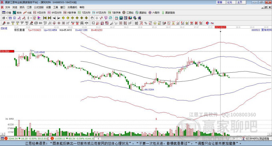This screenshot has height=146, width=272.
Task: Jump to last bar with skip-to-end arrow
Action: [49, 18]
